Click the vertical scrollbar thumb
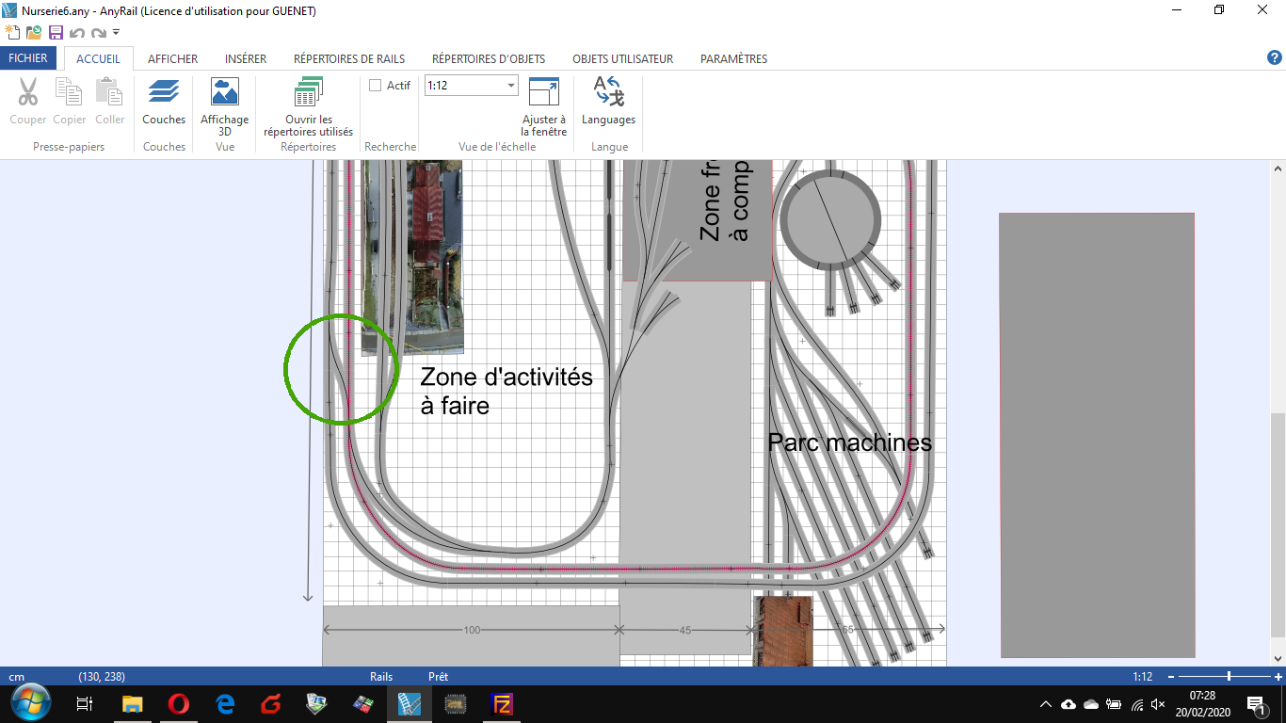1286x723 pixels. (x=1278, y=525)
